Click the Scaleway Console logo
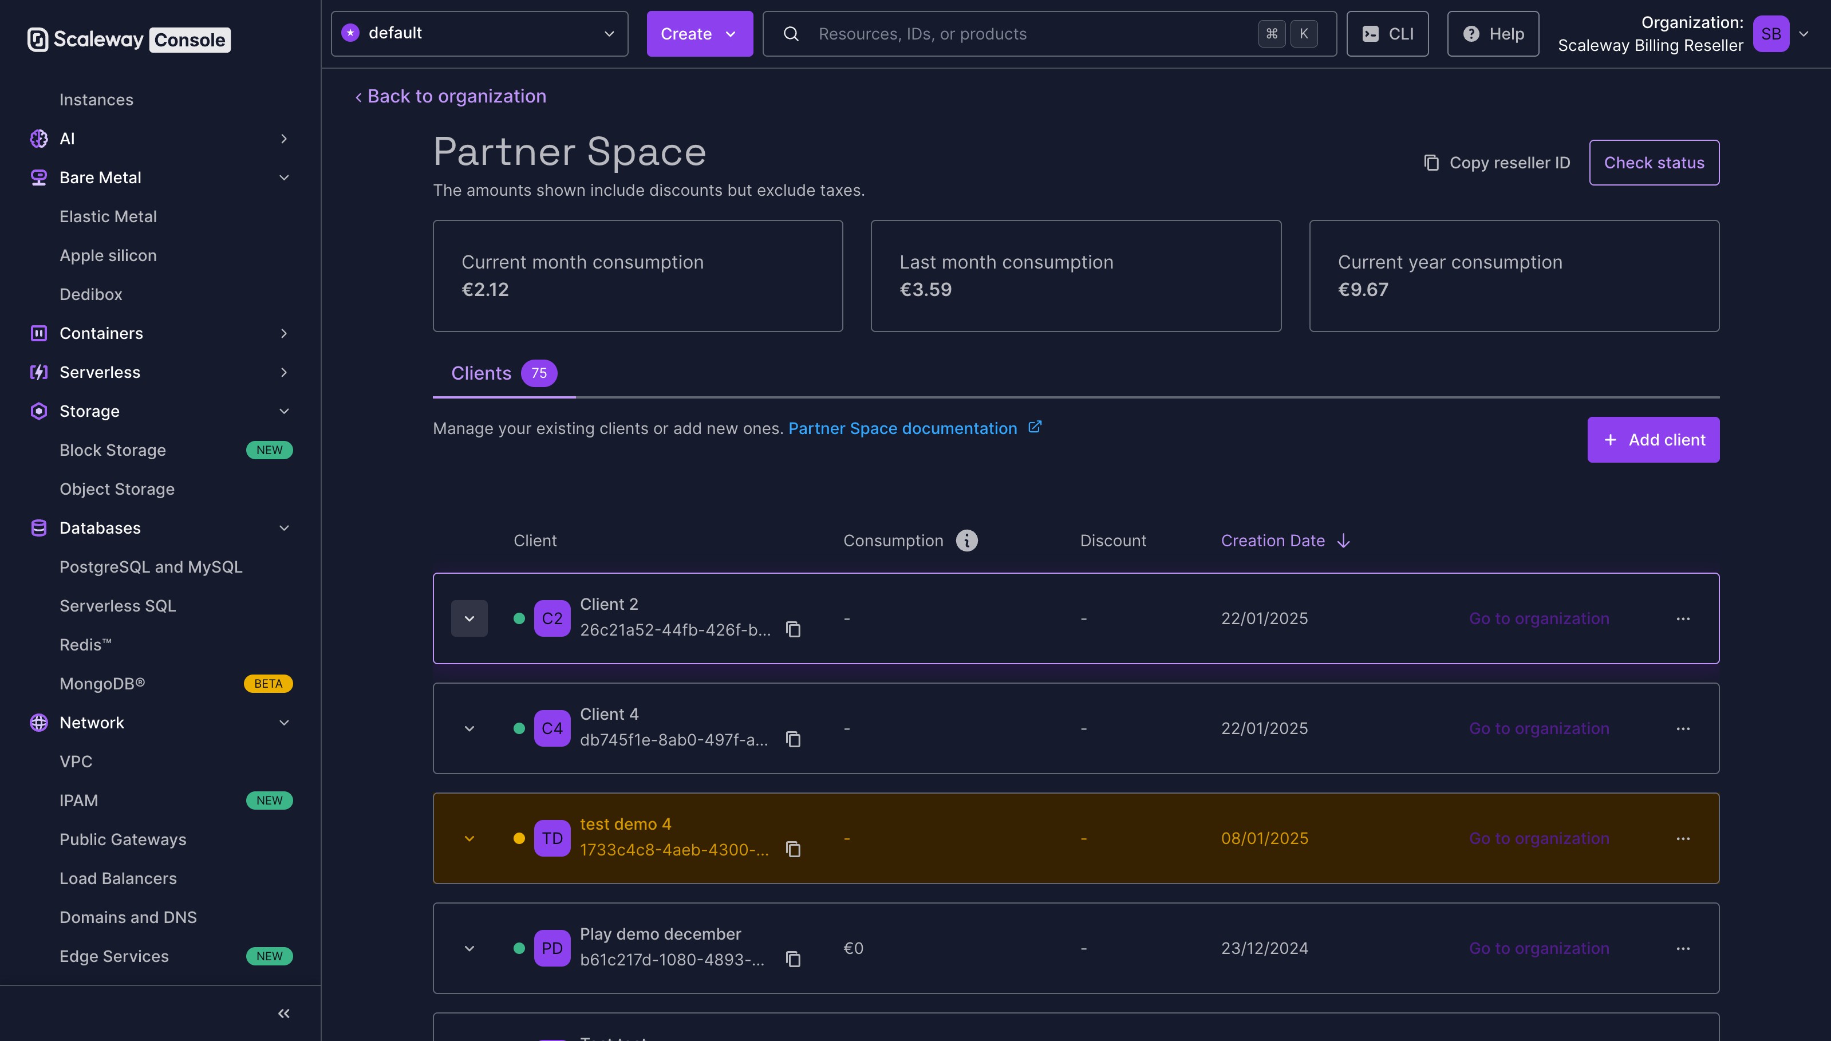This screenshot has width=1831, height=1041. (129, 40)
